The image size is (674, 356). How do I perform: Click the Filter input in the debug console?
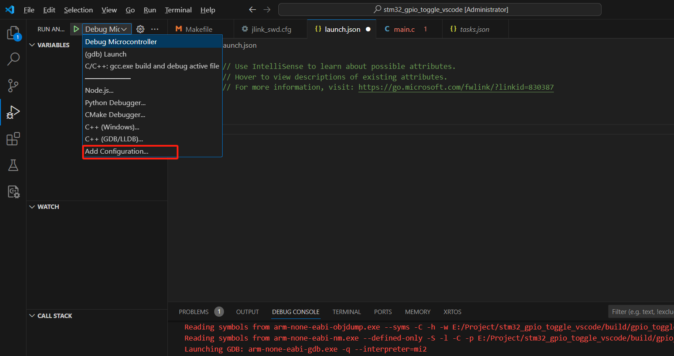point(641,311)
